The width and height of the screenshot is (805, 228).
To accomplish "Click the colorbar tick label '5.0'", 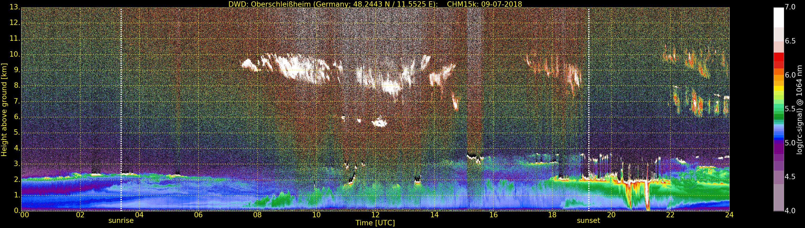I will pyautogui.click(x=790, y=143).
